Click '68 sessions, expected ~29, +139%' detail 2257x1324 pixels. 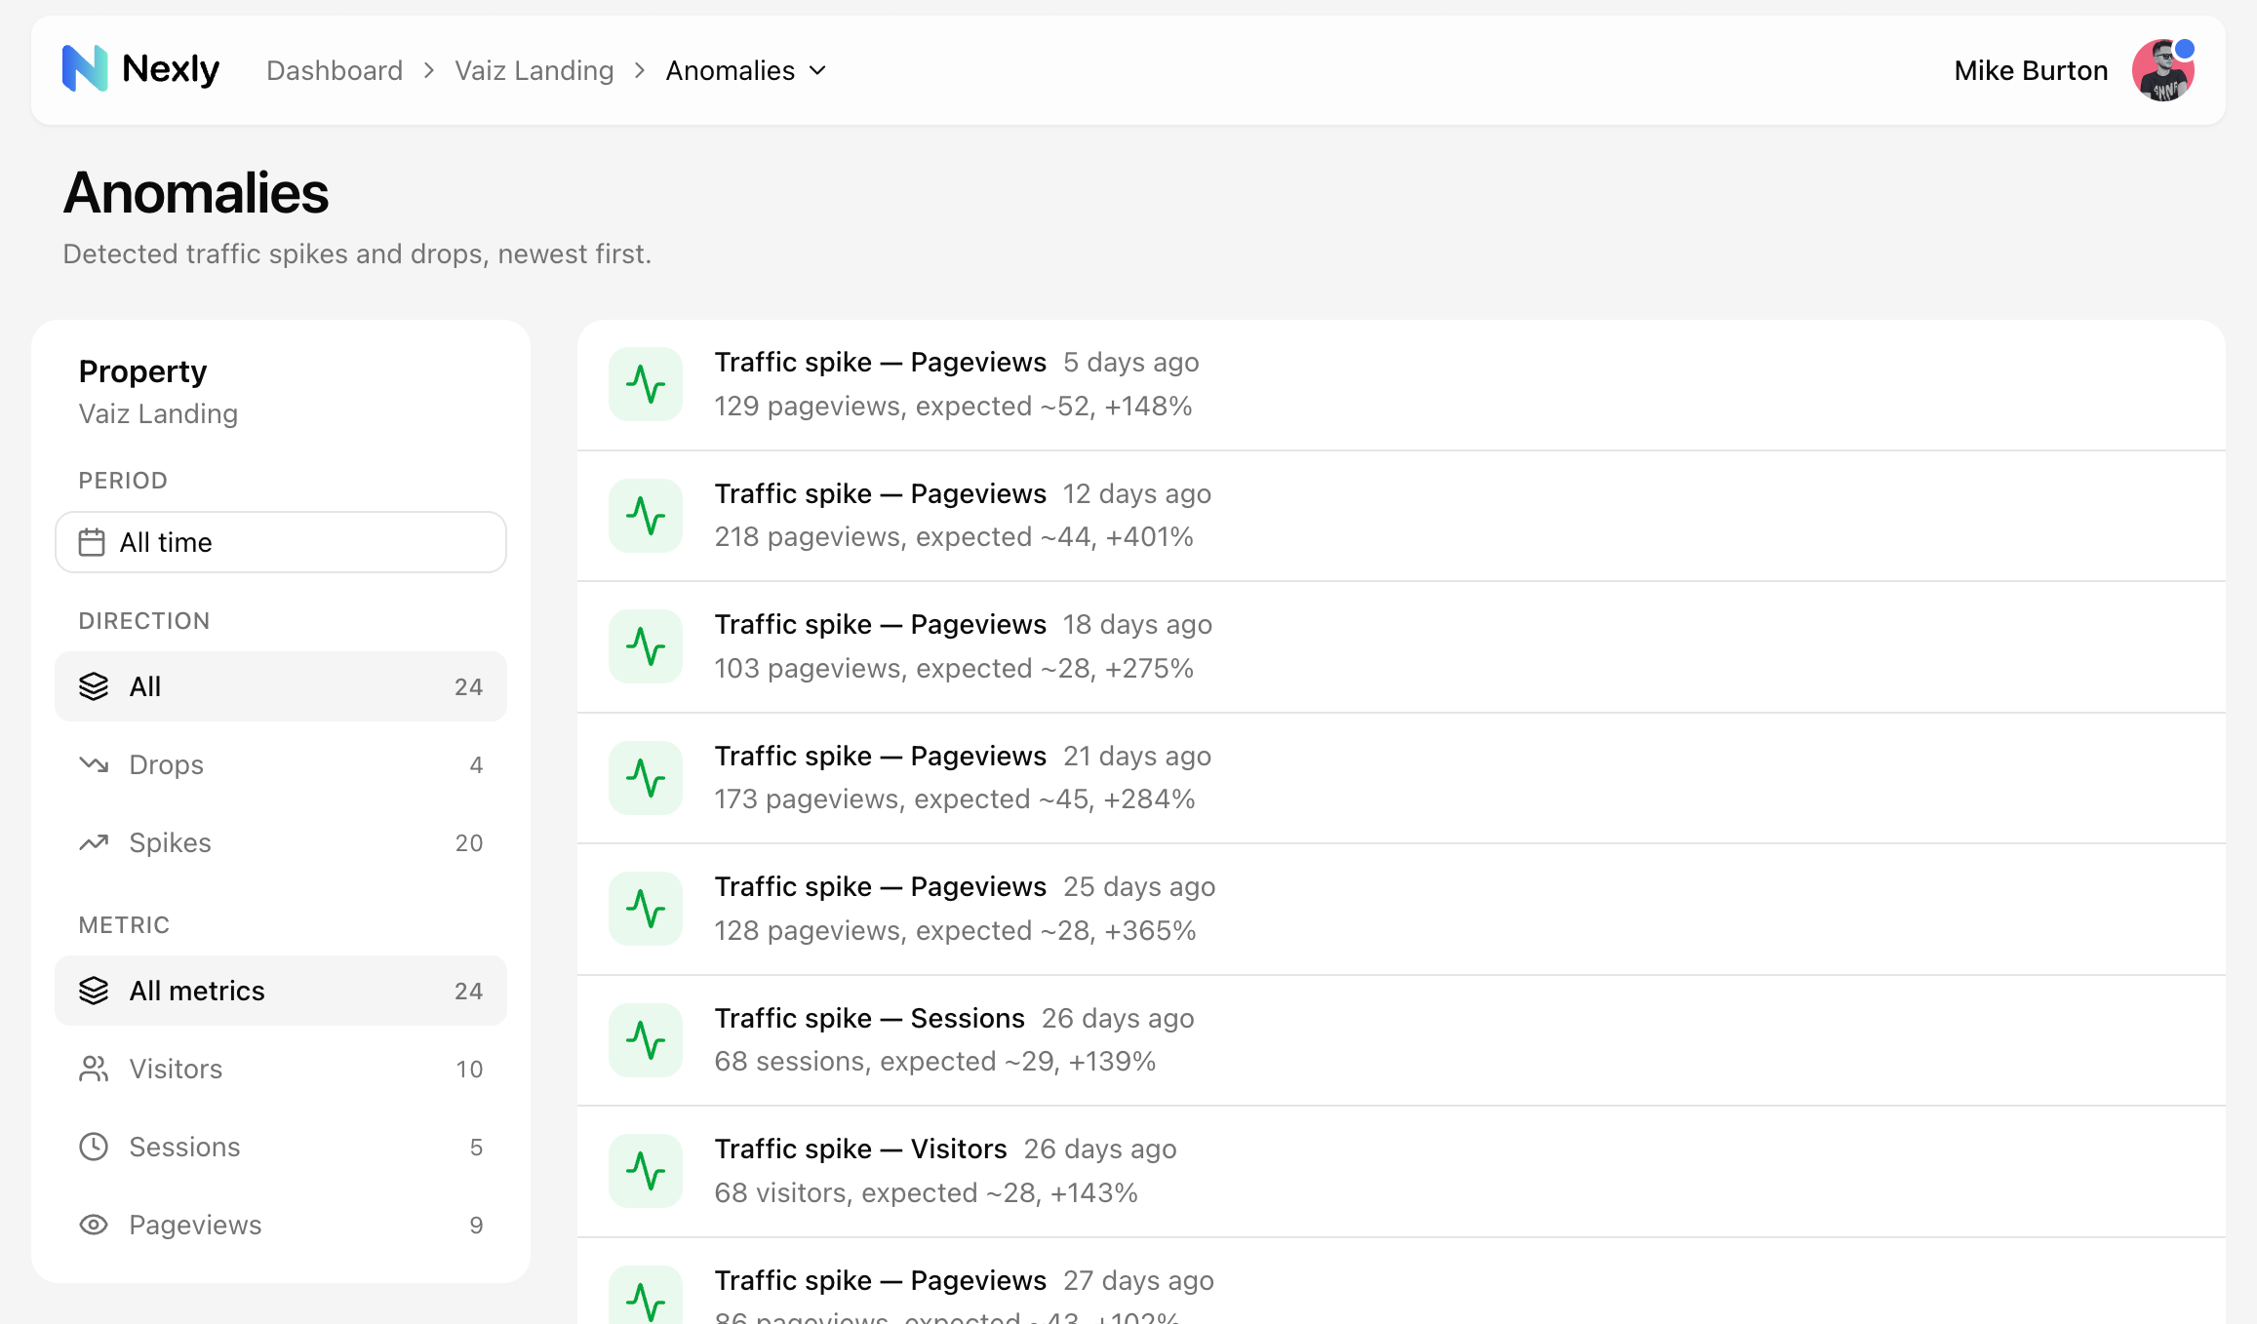(935, 1062)
